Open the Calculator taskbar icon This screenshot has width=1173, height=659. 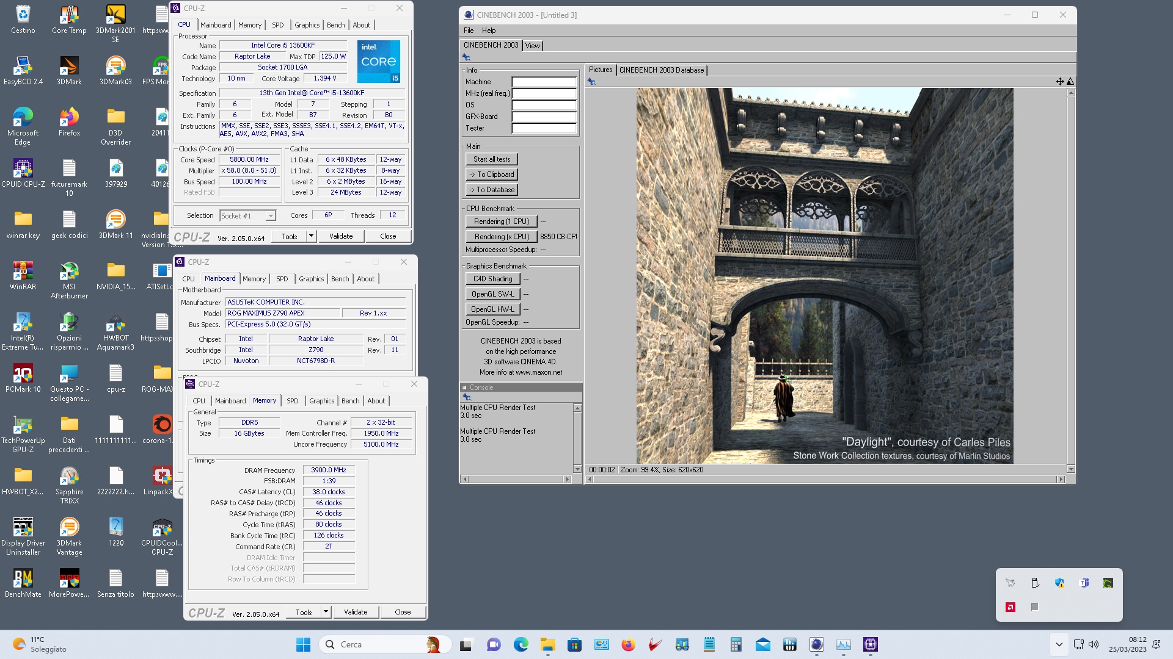click(x=736, y=644)
